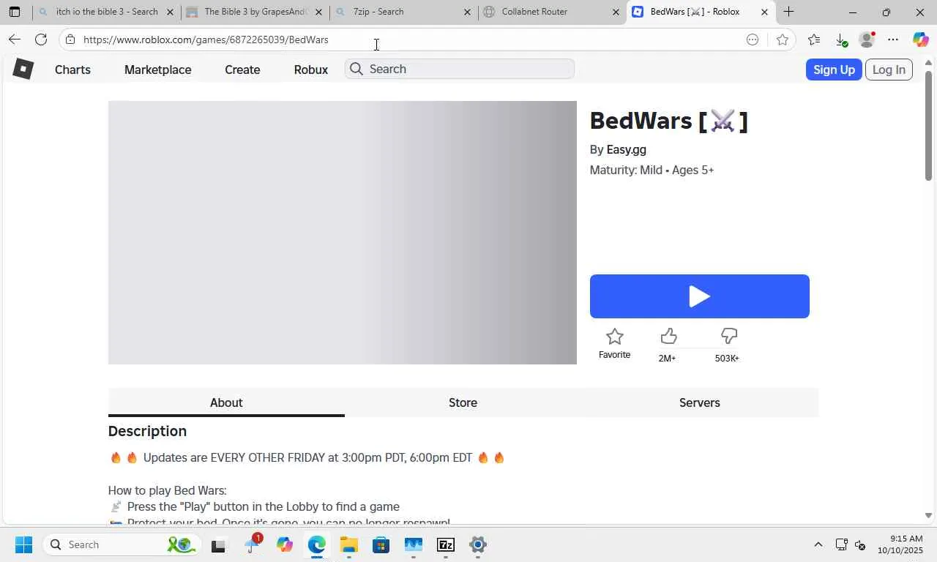Click the browser address bar URL

pyautogui.click(x=206, y=40)
